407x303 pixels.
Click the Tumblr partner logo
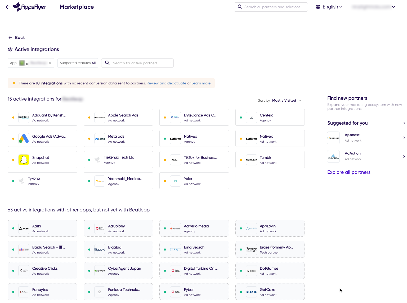click(251, 160)
